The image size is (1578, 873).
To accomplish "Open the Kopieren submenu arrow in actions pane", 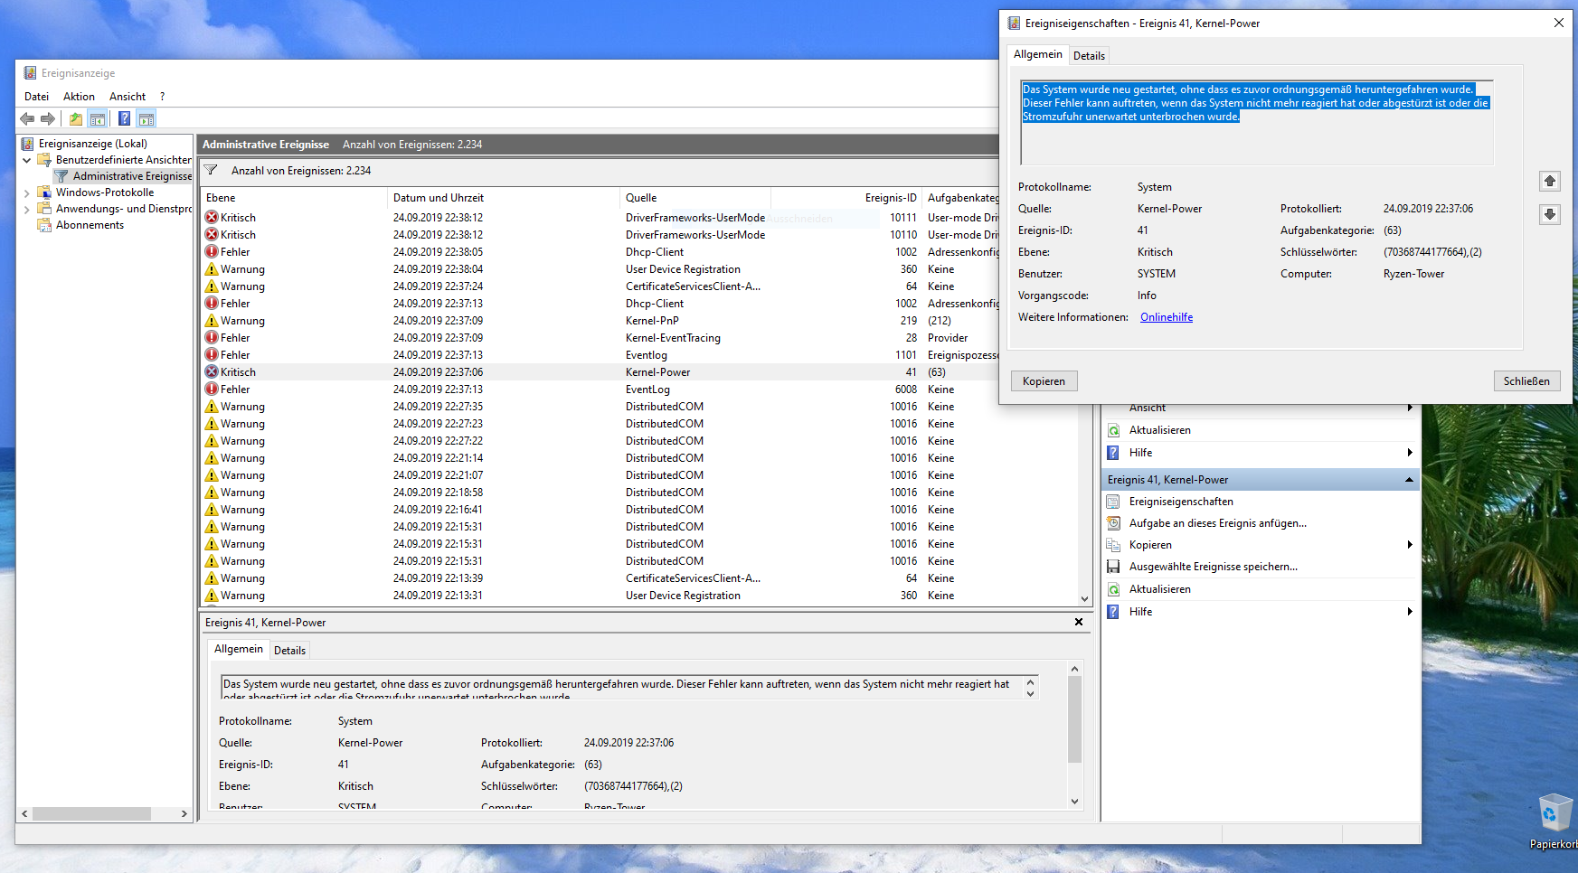I will click(1410, 545).
